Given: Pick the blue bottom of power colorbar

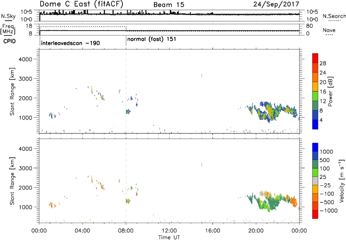Looking at the screenshot, I should [x=315, y=124].
